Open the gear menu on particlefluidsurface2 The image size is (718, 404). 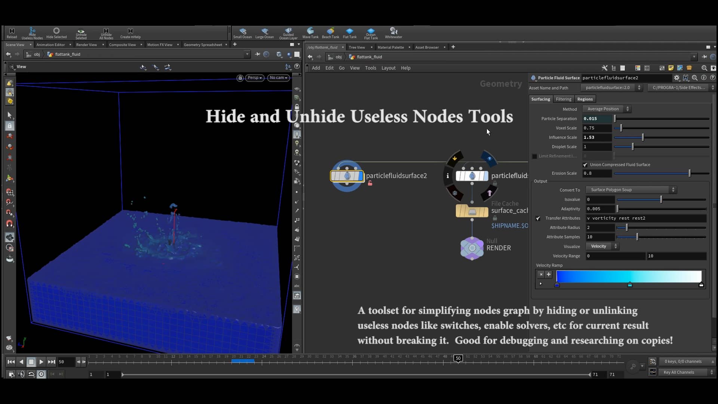coord(677,78)
